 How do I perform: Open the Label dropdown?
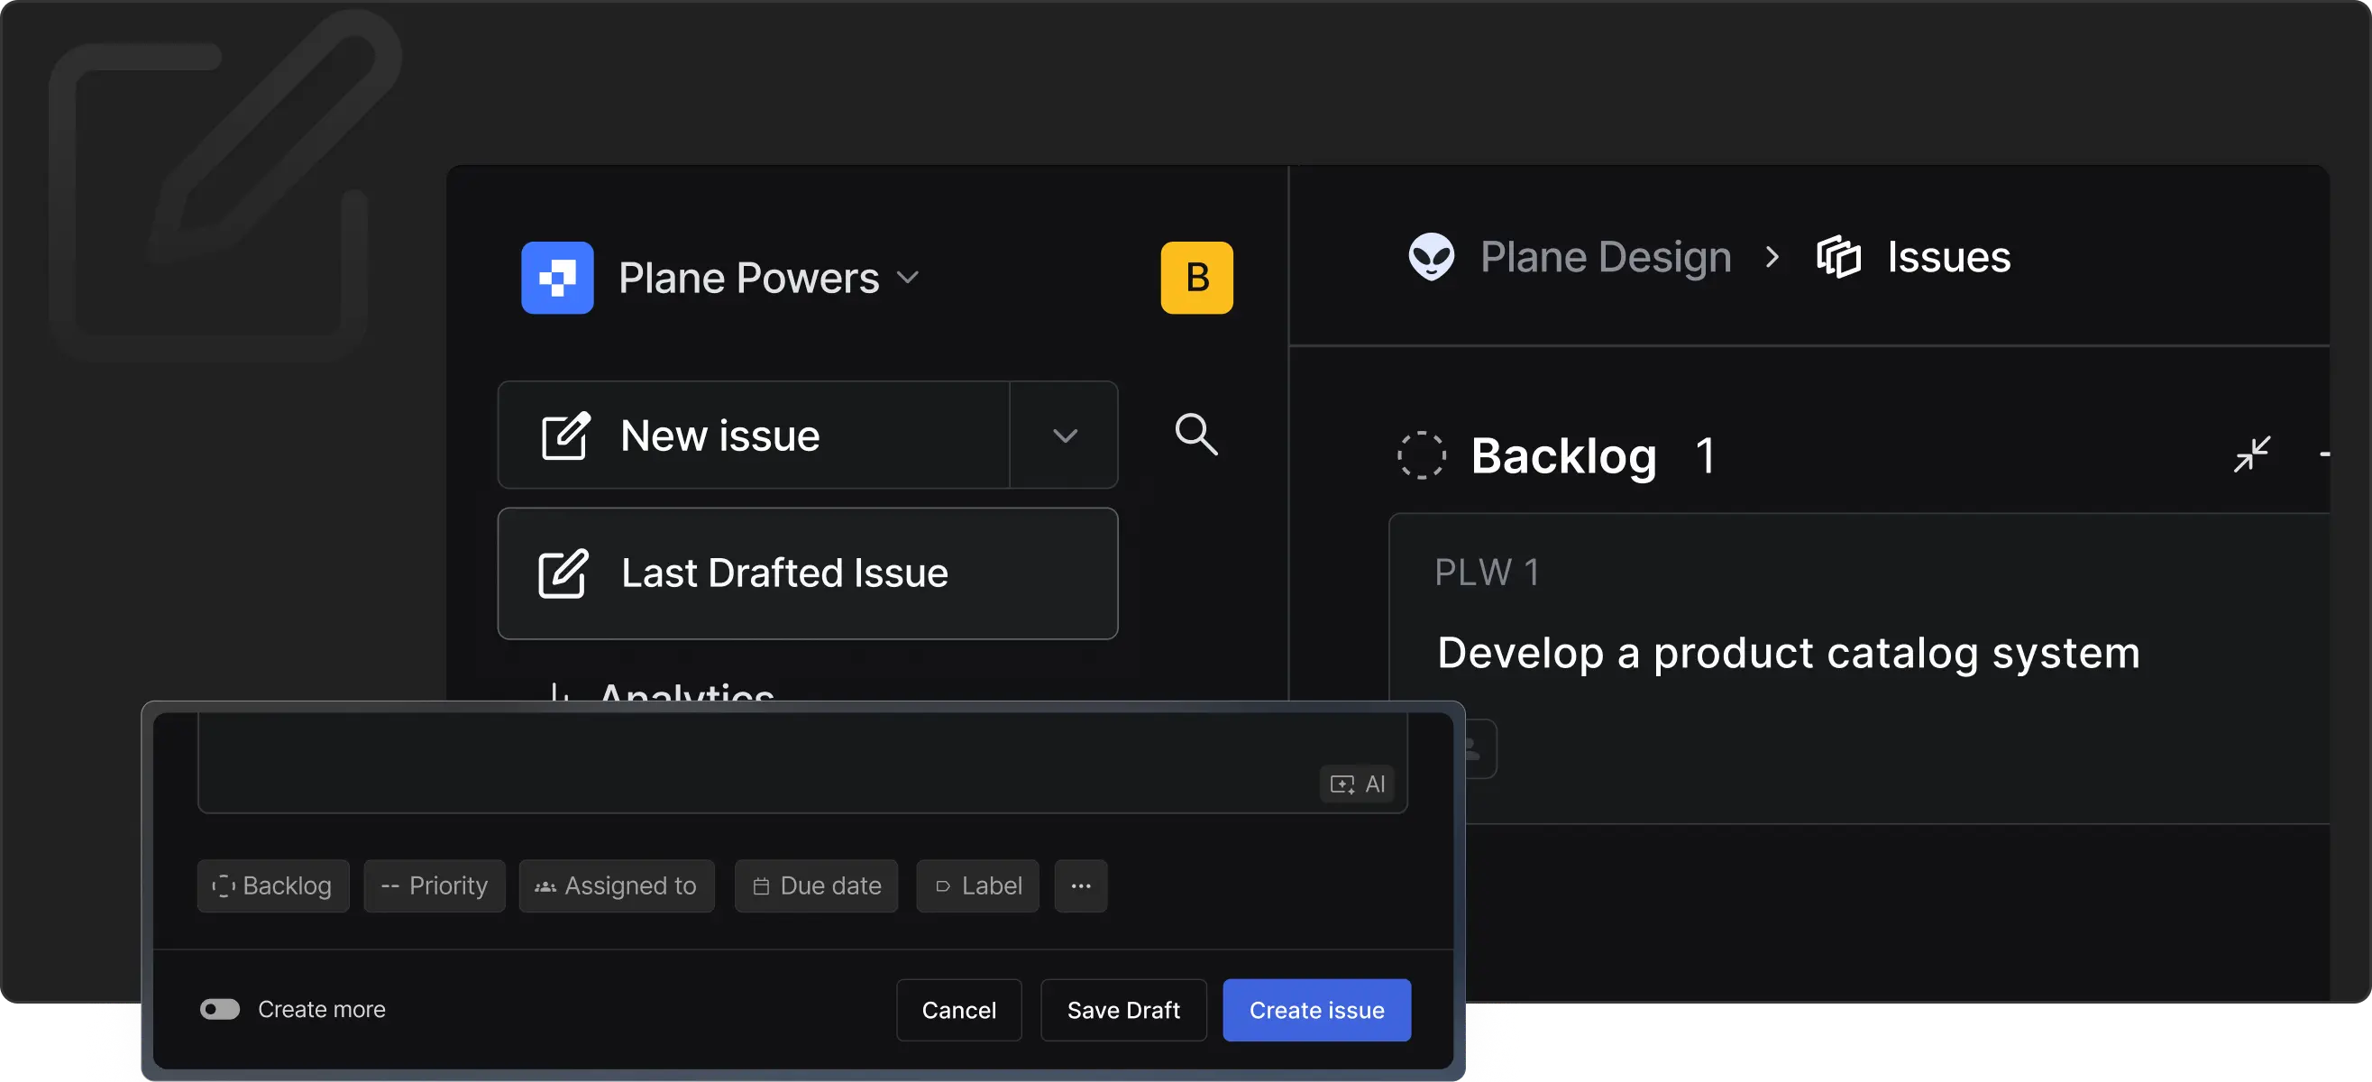pyautogui.click(x=977, y=885)
